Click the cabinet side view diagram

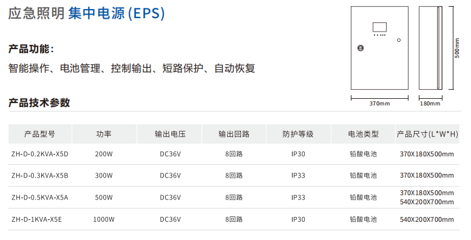430,48
